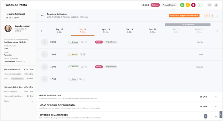Screen dimensions: 223x121
Task: Click Adicionar Registro de Horário button
Action: 184,15
